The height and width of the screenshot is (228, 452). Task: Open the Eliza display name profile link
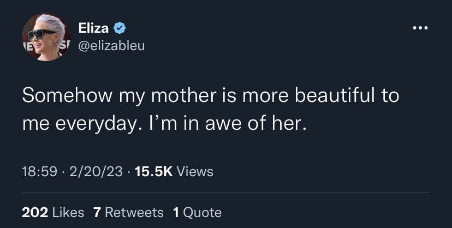click(93, 28)
